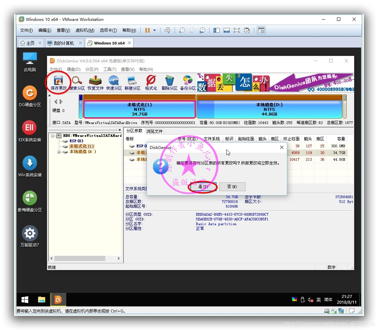Launch DG硬盘分区 desktop shortcut
This screenshot has height=330, width=378.
click(x=30, y=96)
